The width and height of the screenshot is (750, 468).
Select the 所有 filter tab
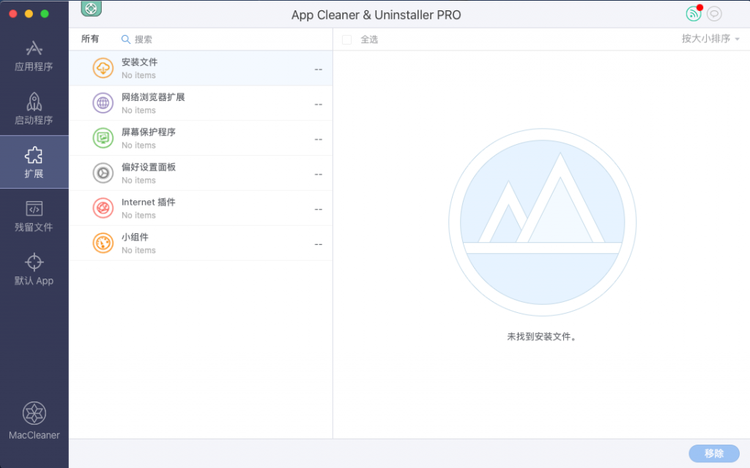coord(90,39)
